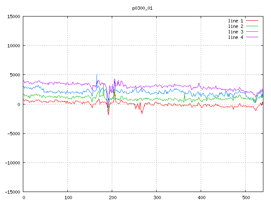
Task: Click the plot title p0300_01
Action: pos(142,8)
